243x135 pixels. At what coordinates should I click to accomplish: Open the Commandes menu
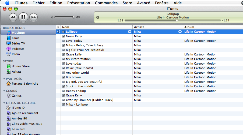[106, 3]
